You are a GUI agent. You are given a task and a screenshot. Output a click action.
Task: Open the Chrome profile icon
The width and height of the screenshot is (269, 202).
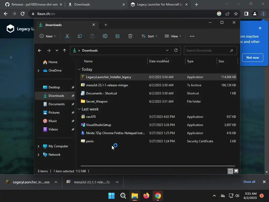click(x=255, y=14)
